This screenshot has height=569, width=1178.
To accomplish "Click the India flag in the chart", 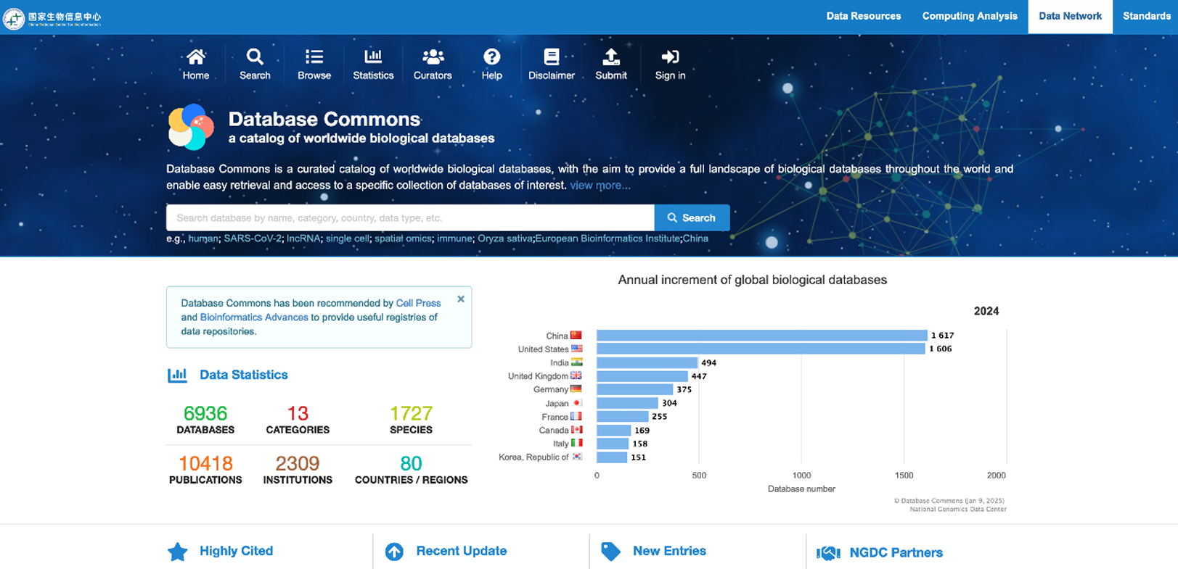I will point(576,362).
